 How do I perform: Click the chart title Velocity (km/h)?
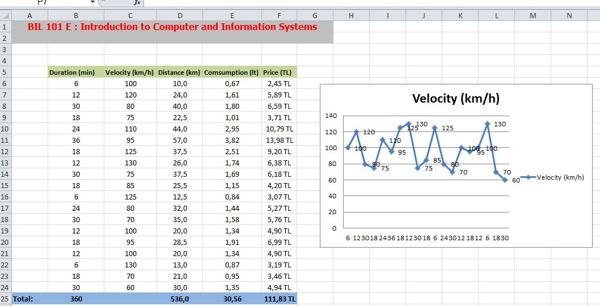[x=456, y=99]
